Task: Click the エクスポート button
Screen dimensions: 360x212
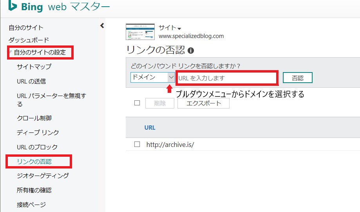Action: [203, 103]
